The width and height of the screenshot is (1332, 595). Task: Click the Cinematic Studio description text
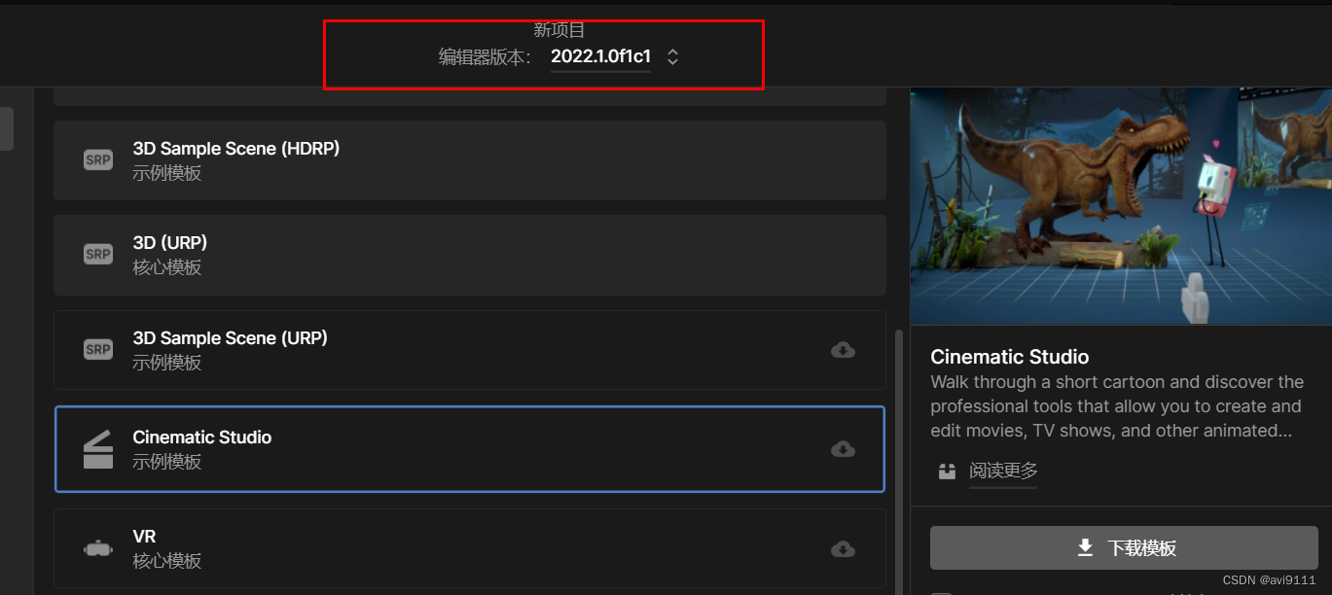point(1117,406)
